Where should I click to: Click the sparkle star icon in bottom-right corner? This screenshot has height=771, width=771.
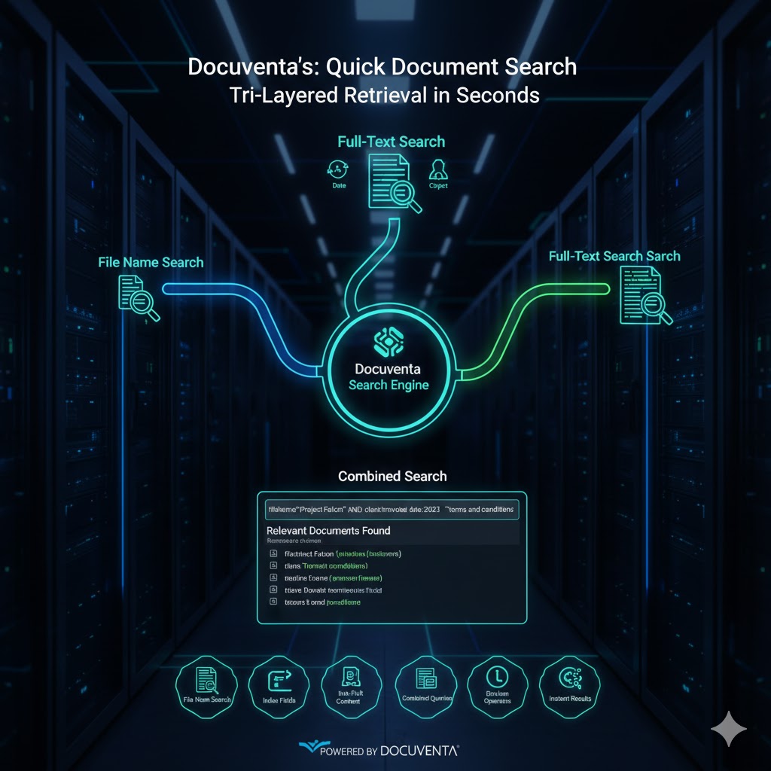[729, 730]
